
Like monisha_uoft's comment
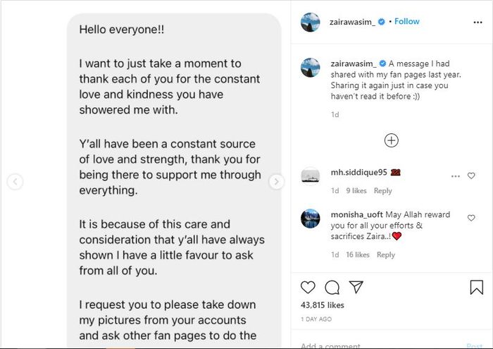472,219
